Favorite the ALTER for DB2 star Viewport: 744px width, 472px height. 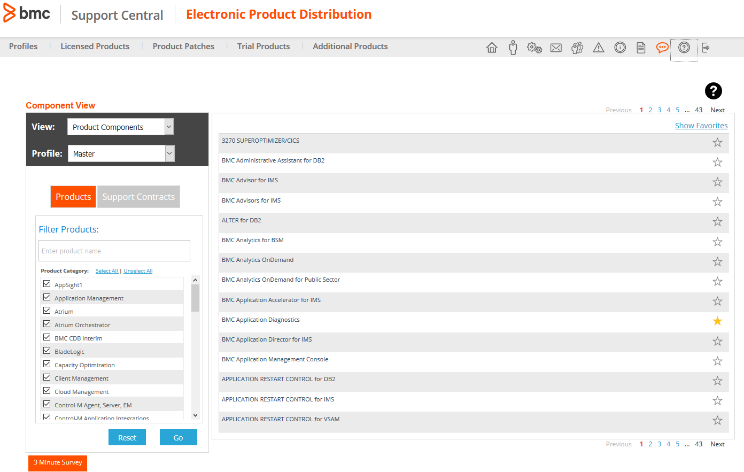pos(717,221)
